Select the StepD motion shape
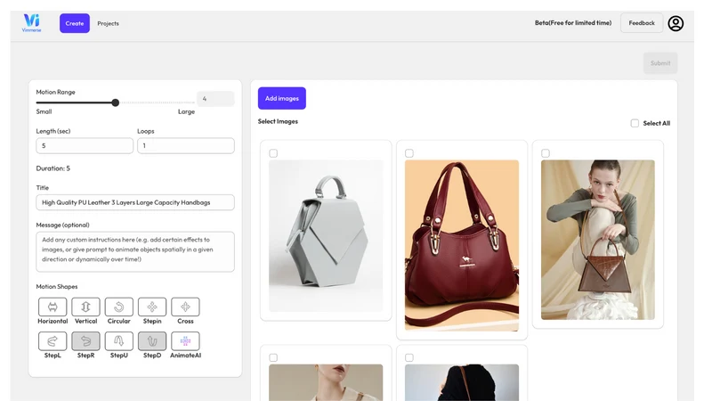Image resolution: width=712 pixels, height=401 pixels. (152, 341)
